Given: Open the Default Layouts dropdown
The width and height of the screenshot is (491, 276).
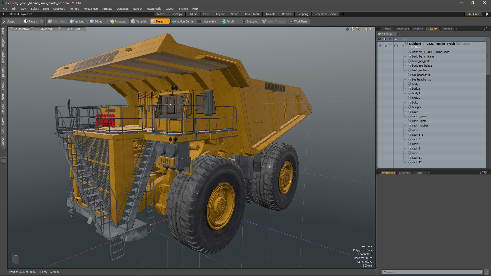Looking at the screenshot, I should coord(21,14).
